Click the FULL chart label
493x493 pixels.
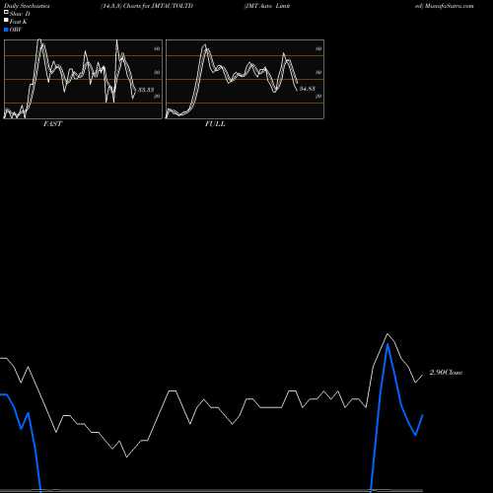pos(215,124)
